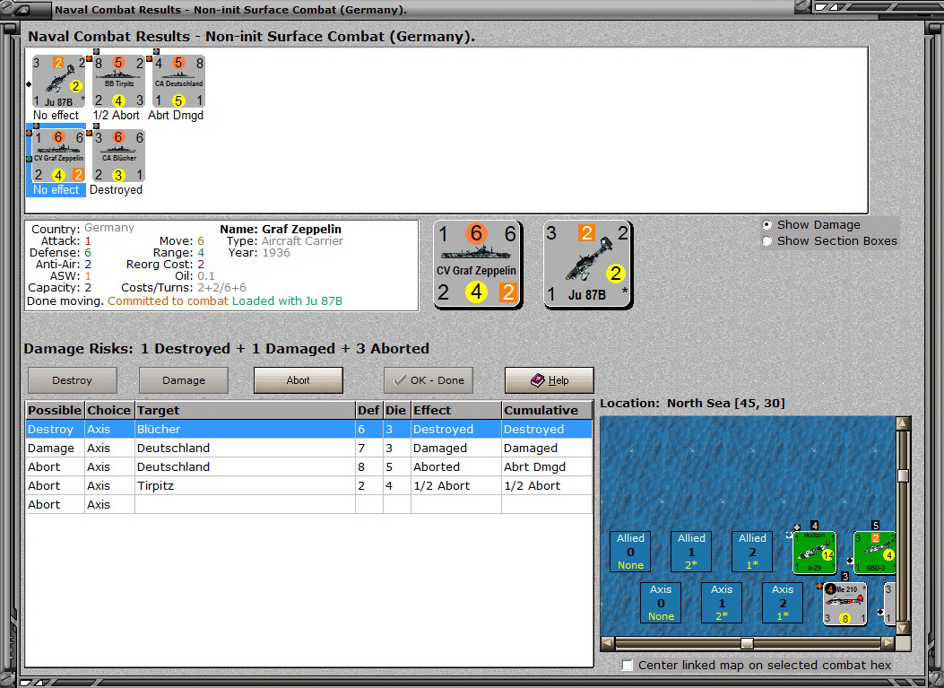Click the large Ju 87B detail counter
This screenshot has width=944, height=688.
tap(587, 265)
